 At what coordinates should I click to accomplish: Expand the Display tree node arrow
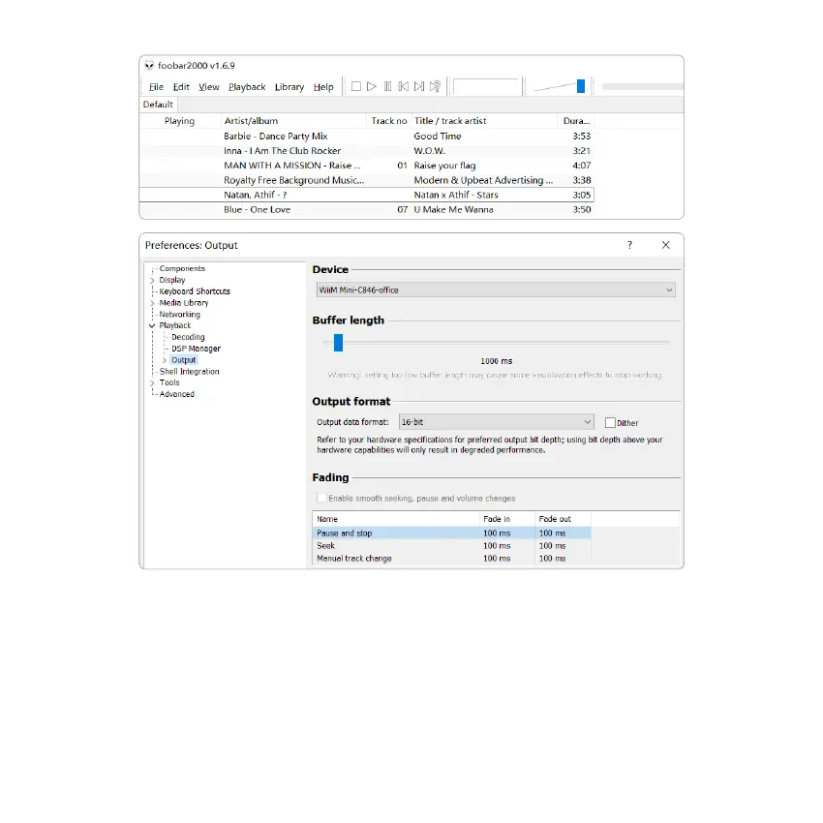152,280
